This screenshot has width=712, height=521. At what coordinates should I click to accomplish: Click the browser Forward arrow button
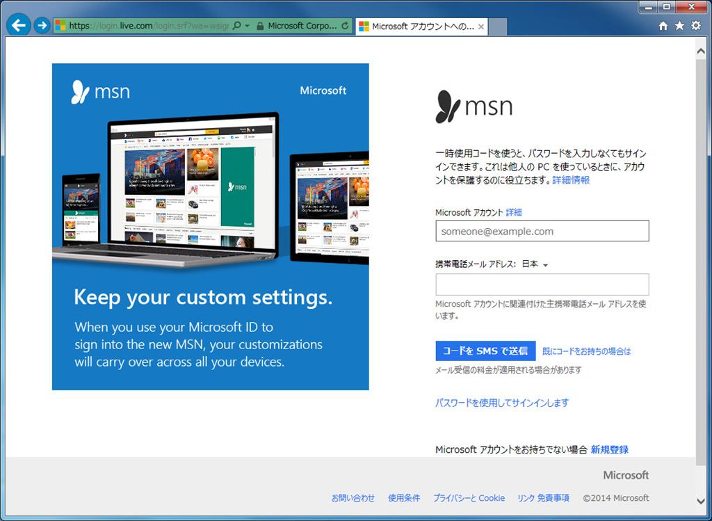[x=42, y=26]
